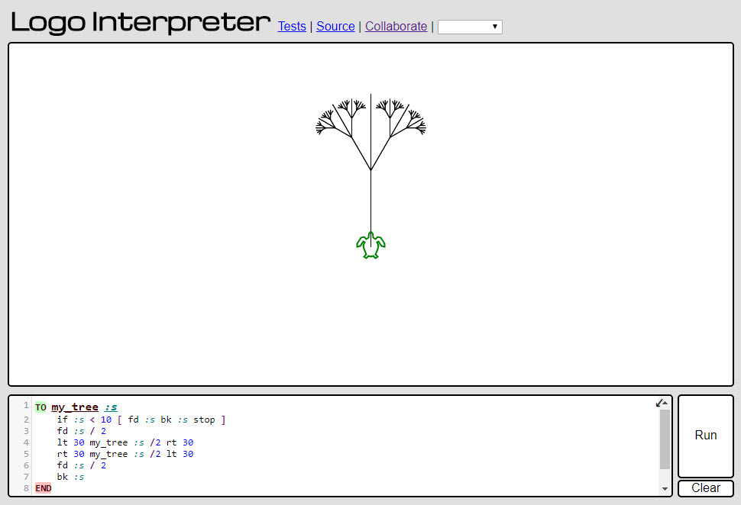The width and height of the screenshot is (741, 505).
Task: Click the 'TO' keyword on line 1
Action: [40, 407]
